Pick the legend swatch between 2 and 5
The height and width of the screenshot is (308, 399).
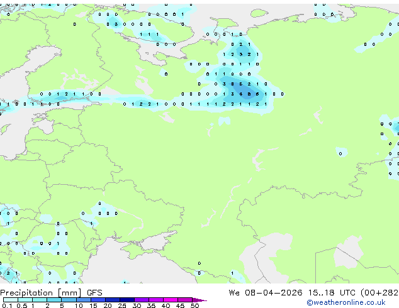[x=54, y=300]
